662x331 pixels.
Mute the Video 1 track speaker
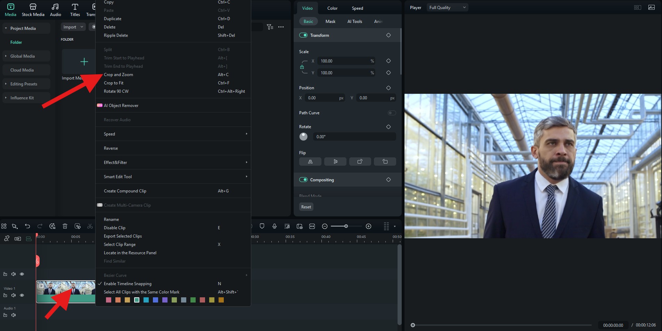click(x=14, y=295)
